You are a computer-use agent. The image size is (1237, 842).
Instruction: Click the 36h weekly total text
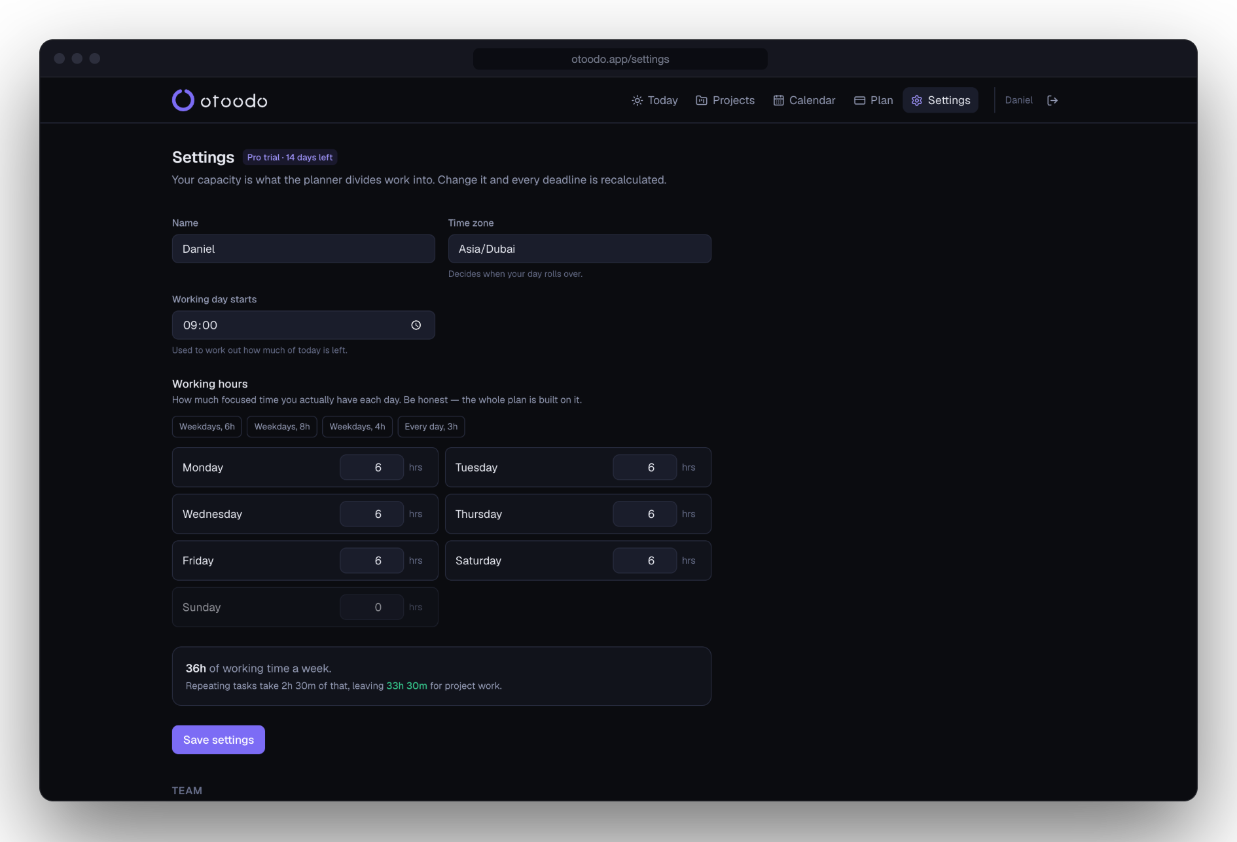click(x=196, y=668)
